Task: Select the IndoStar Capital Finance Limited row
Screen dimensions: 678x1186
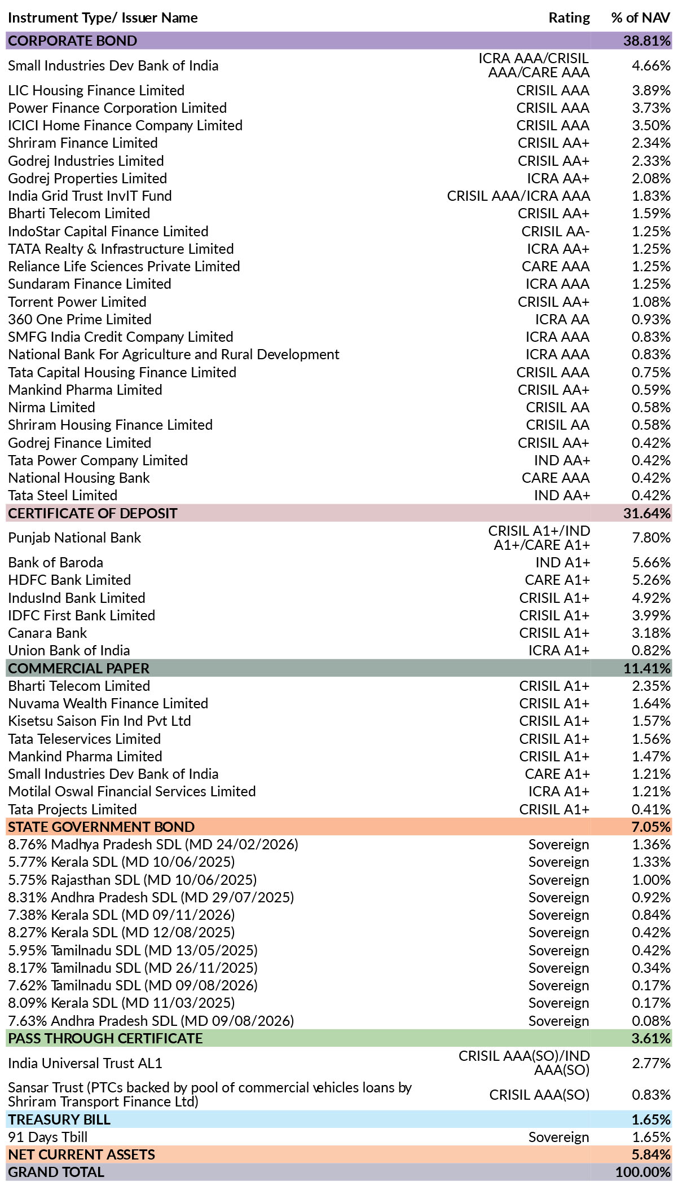Action: [x=339, y=231]
